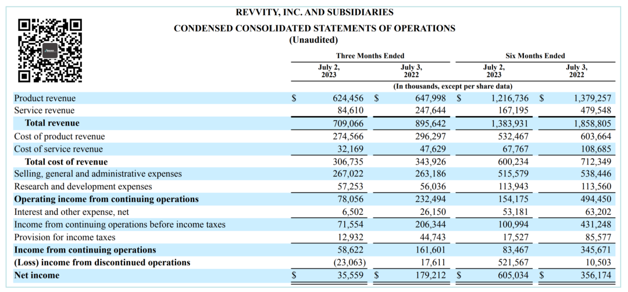Click the heading 'CONDENSED CONSOLIDATED STATEMENTS OF OPERATIONS'
Screen dimensions: 628x292
314,28
